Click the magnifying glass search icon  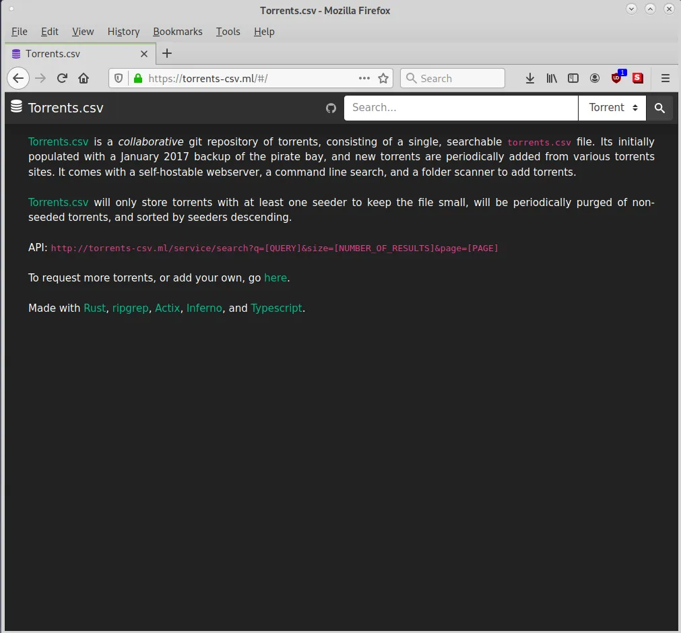[x=659, y=108]
